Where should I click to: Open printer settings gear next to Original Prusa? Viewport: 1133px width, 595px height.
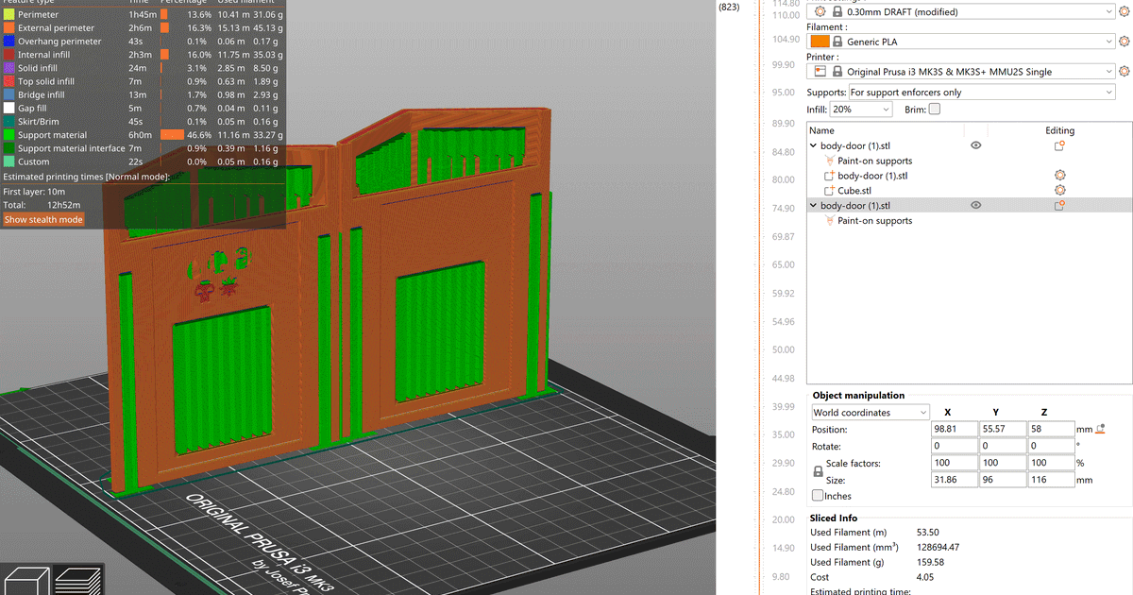1124,72
